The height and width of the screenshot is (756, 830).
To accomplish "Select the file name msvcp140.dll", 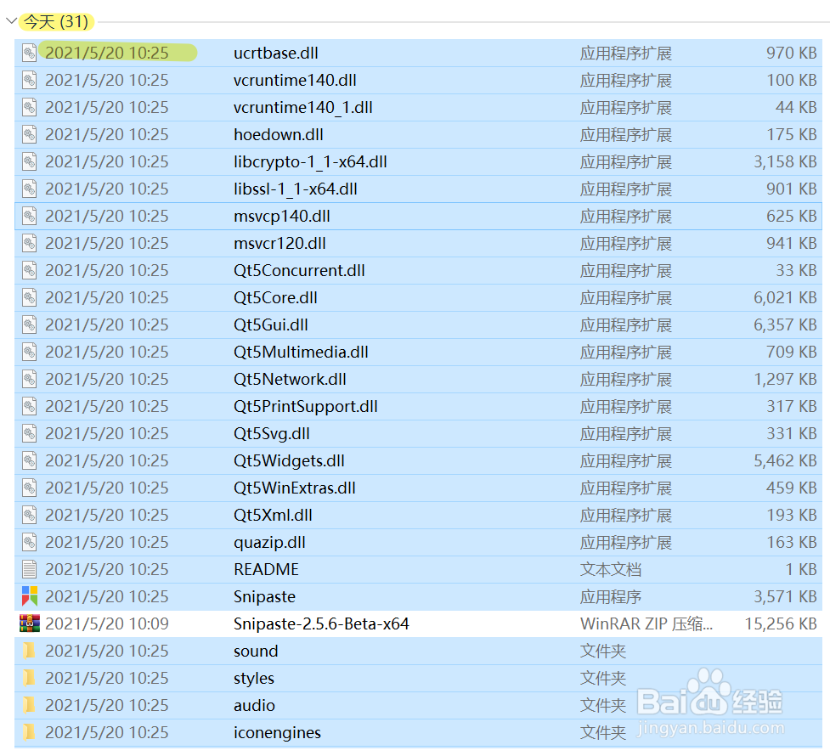I will pyautogui.click(x=281, y=216).
